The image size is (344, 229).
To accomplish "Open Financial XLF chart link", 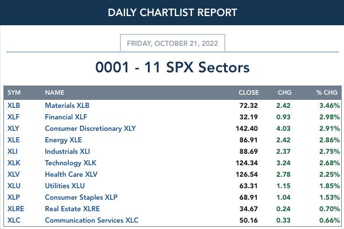I will tap(66, 117).
